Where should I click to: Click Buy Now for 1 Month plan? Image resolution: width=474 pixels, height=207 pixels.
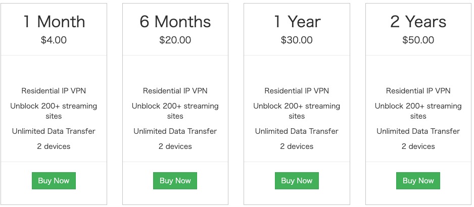[54, 181]
